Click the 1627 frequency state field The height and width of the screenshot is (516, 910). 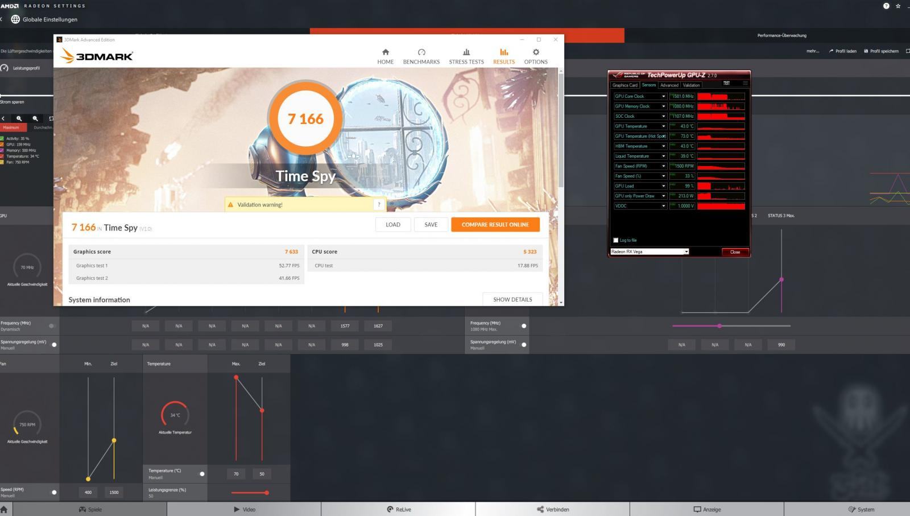click(x=378, y=326)
